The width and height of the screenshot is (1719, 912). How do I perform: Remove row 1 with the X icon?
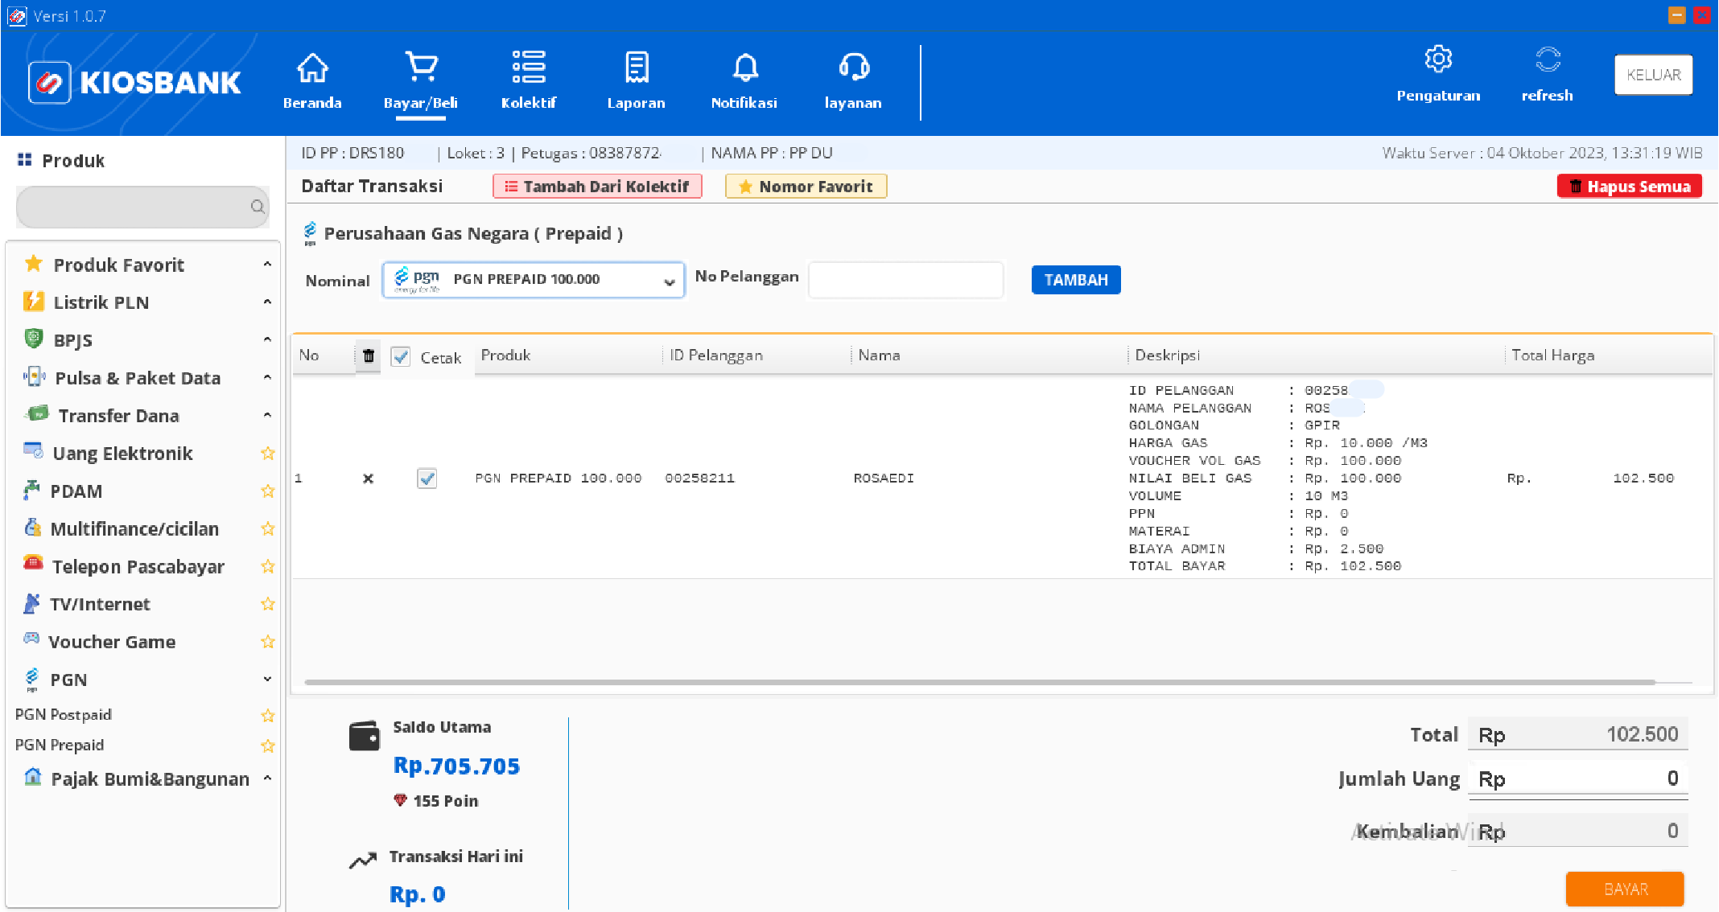click(368, 479)
